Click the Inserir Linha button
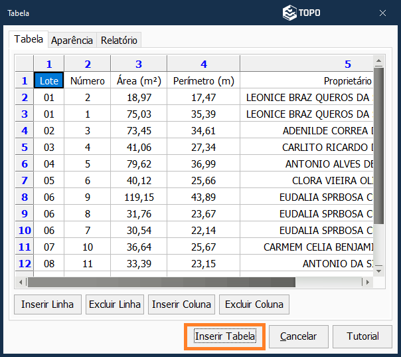The width and height of the screenshot is (401, 357). pos(48,304)
